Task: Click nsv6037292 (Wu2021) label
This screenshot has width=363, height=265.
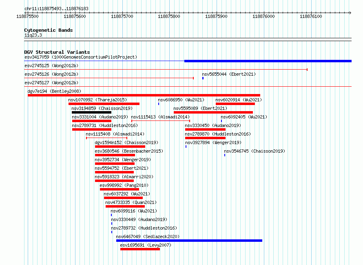Action: click(x=127, y=194)
